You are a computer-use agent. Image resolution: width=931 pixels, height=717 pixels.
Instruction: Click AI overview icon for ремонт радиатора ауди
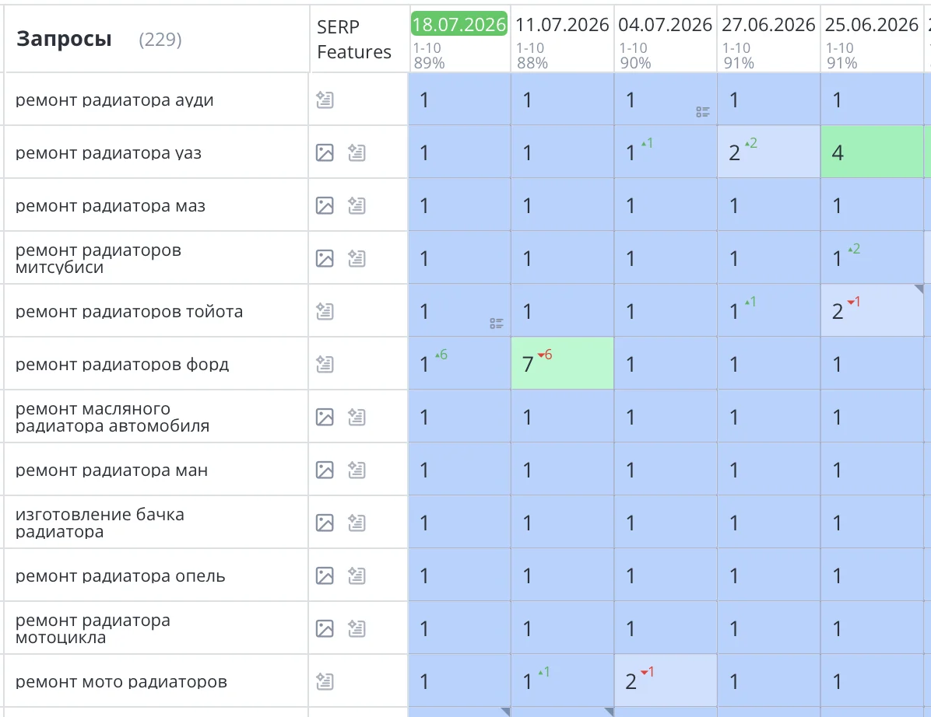pyautogui.click(x=325, y=100)
